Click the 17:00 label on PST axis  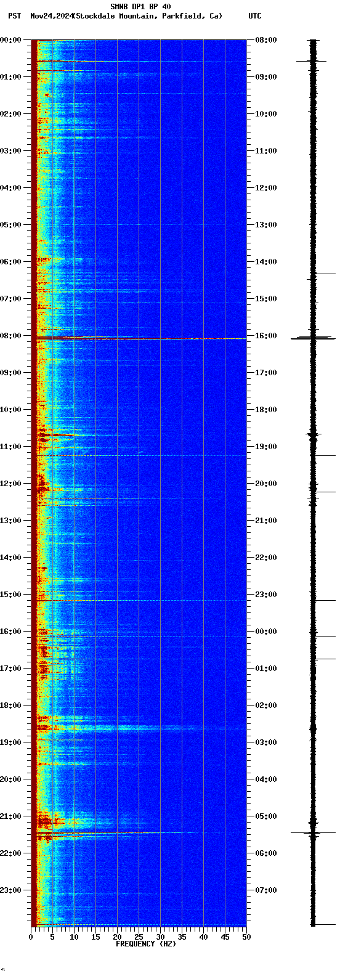[10, 669]
